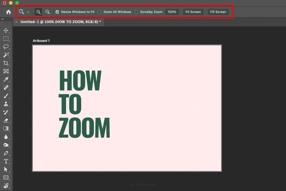Choose the Eyedropper tool
286x191 pixels.
point(6,80)
